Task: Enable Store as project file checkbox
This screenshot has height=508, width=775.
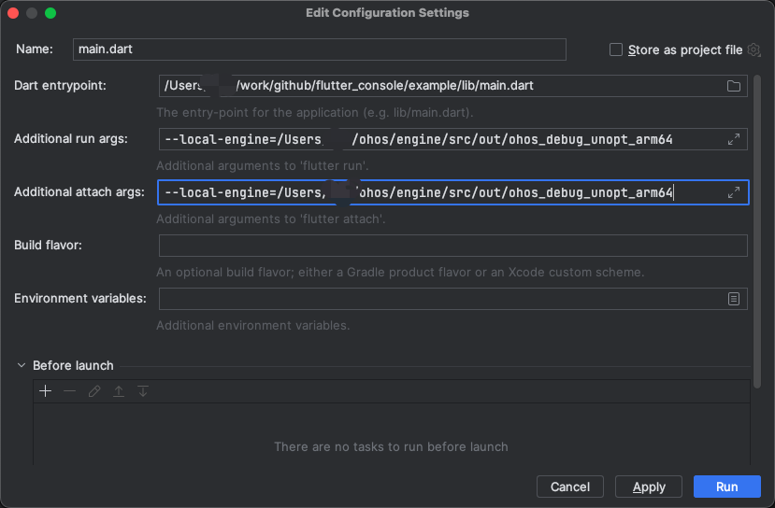Action: tap(616, 49)
